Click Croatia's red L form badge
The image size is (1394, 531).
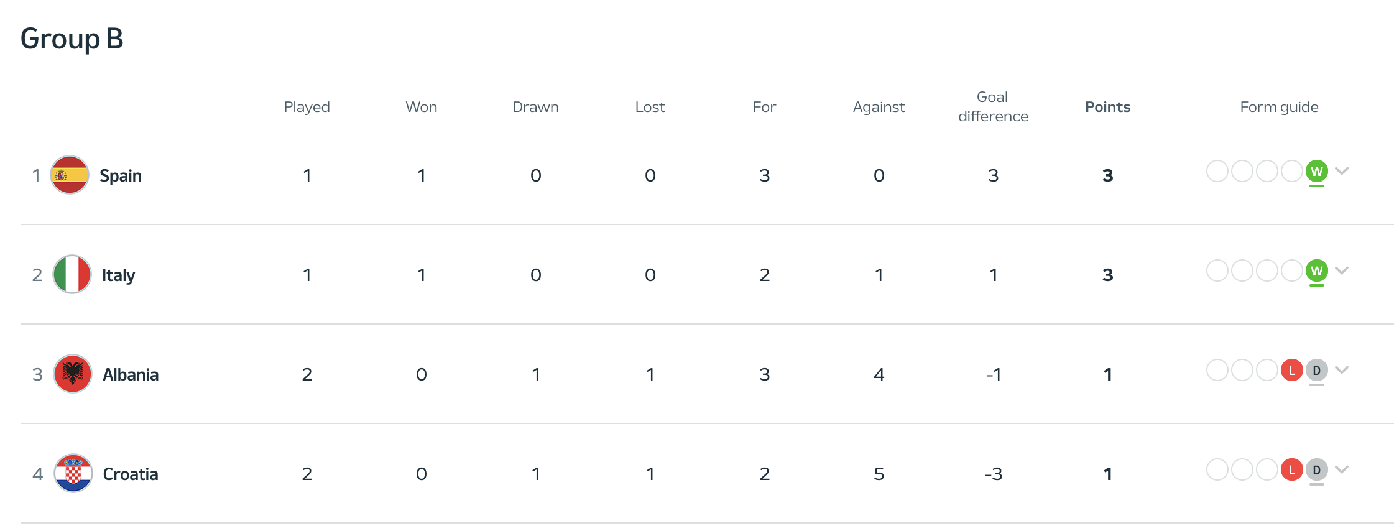pyautogui.click(x=1291, y=469)
